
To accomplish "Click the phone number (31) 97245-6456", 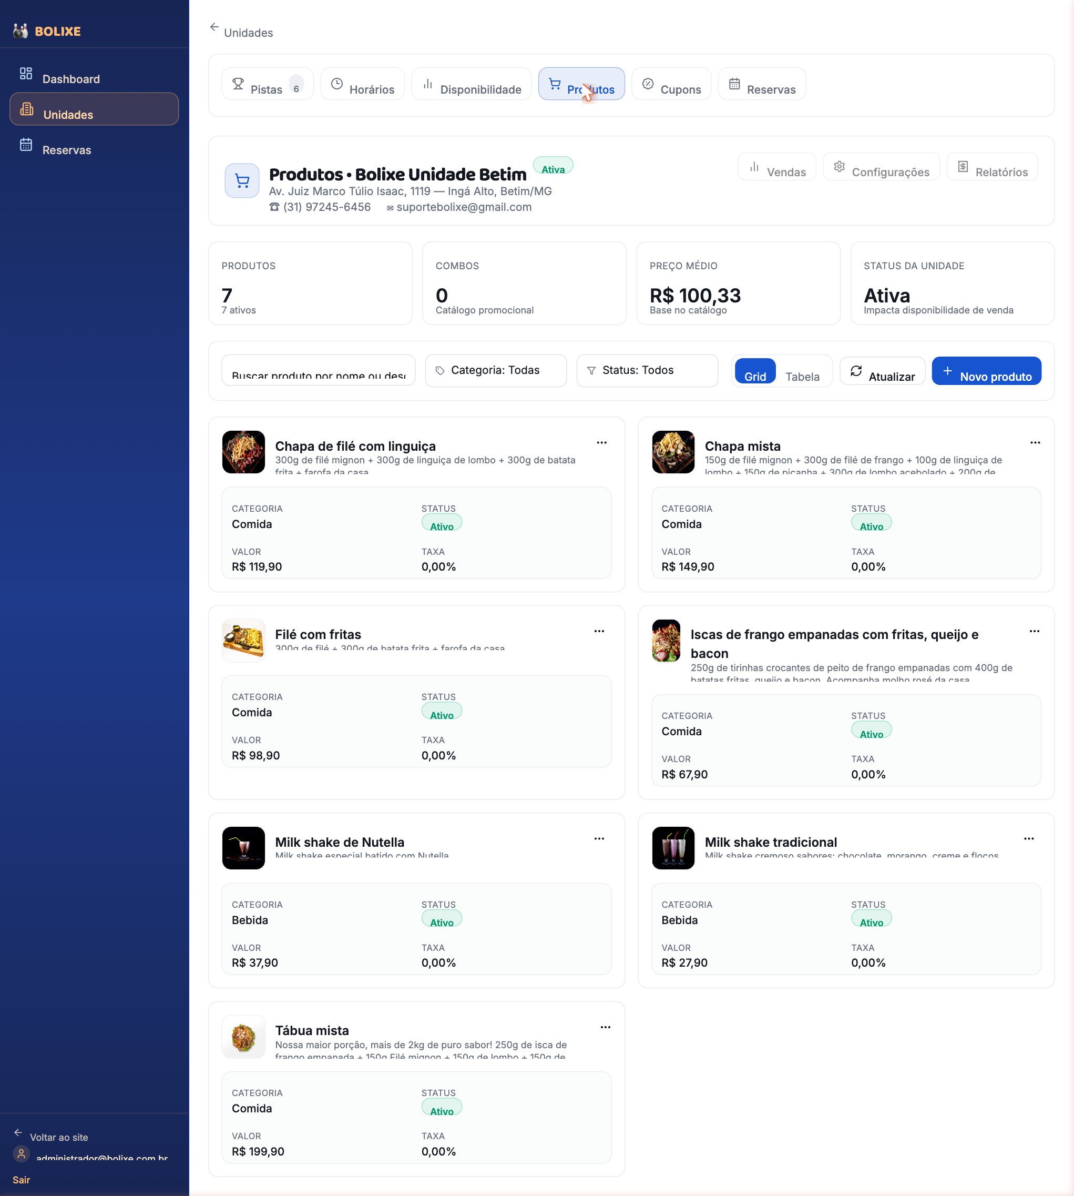I will tap(327, 207).
